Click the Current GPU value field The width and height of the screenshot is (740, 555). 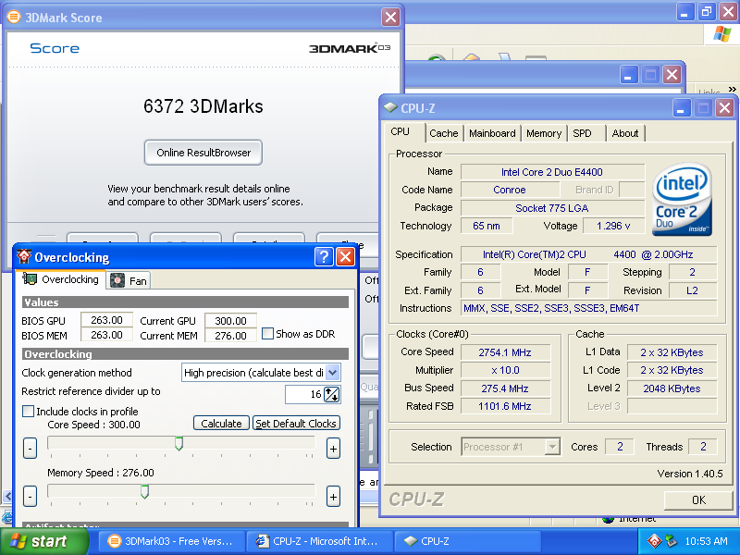pos(230,320)
